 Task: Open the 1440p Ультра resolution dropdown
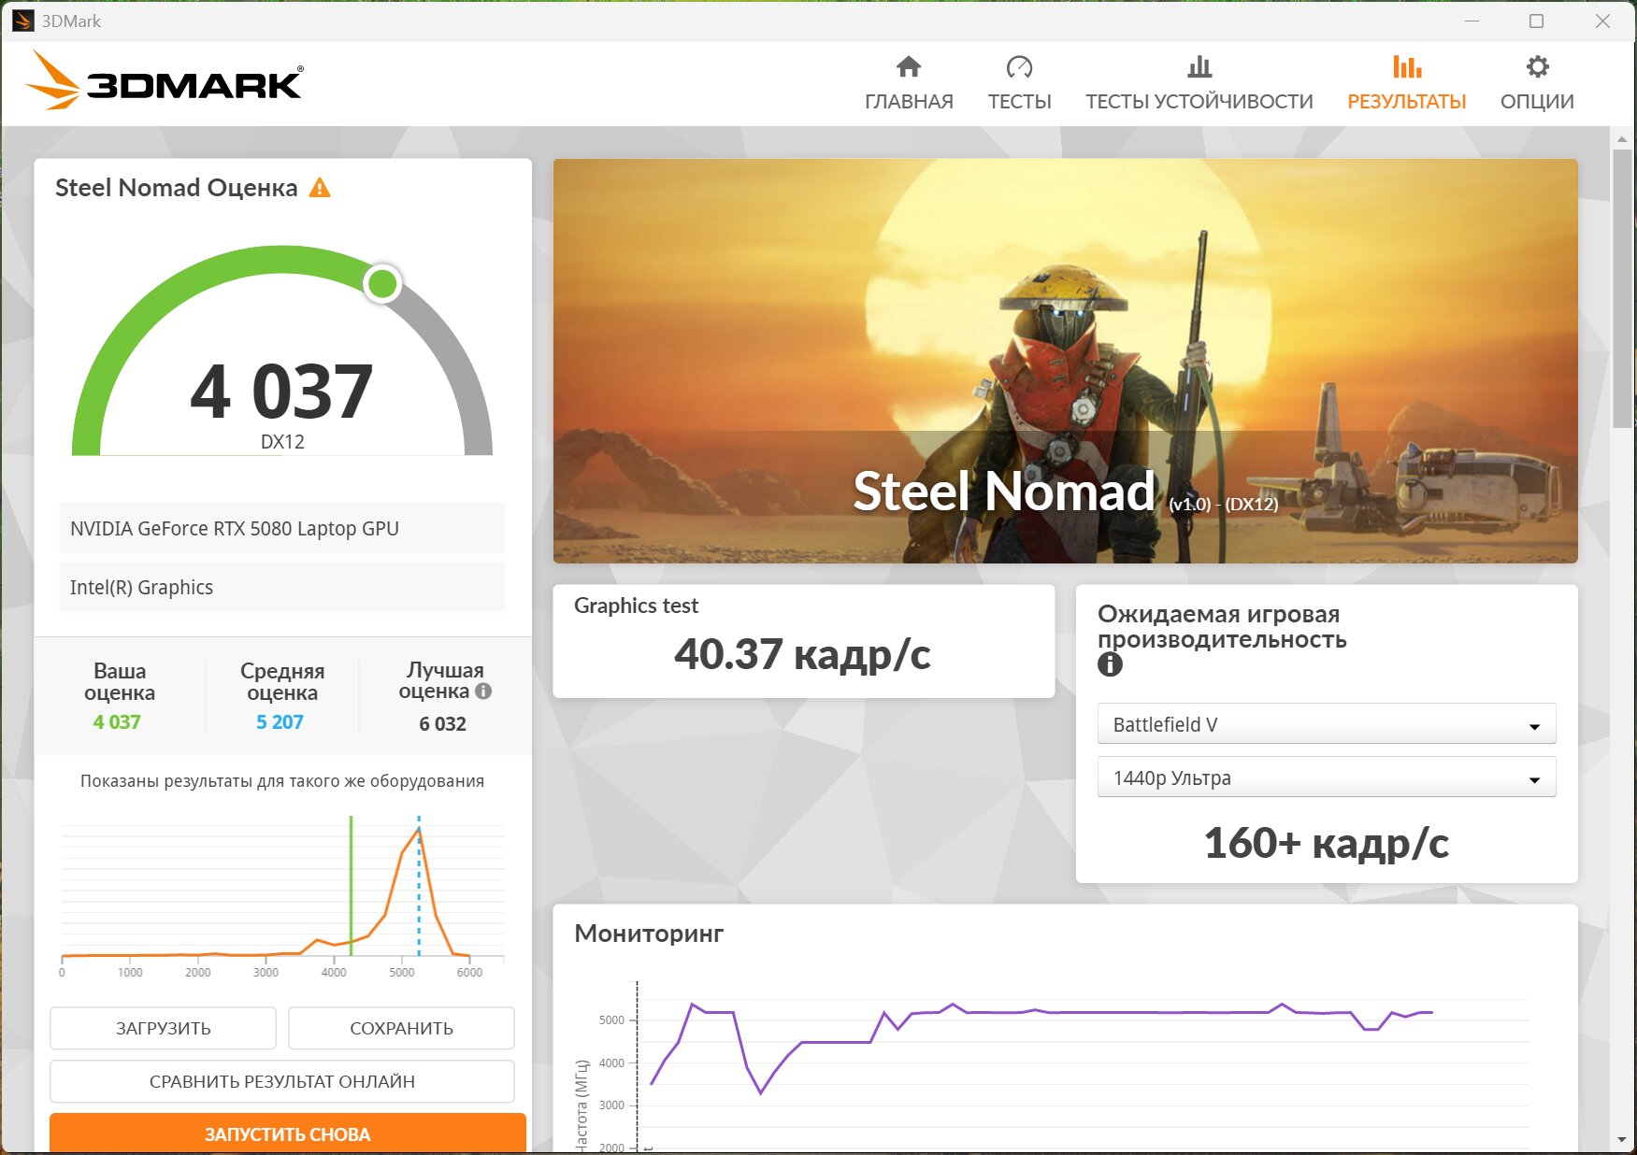click(x=1326, y=777)
